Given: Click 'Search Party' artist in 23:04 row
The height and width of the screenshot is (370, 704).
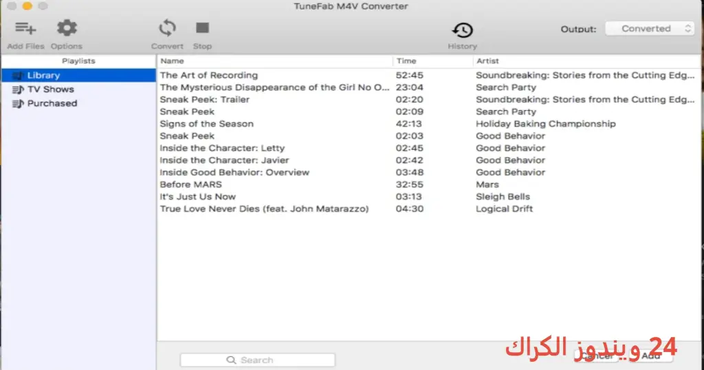Looking at the screenshot, I should (x=506, y=87).
